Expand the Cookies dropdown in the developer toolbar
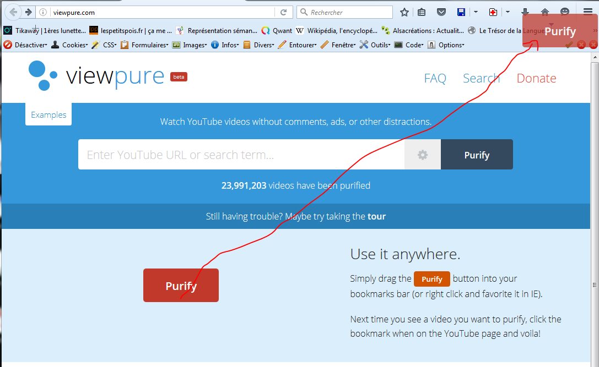The width and height of the screenshot is (599, 367). pyautogui.click(x=69, y=45)
